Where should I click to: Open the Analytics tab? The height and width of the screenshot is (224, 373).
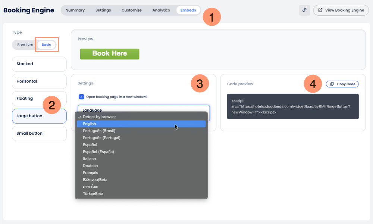pyautogui.click(x=161, y=10)
